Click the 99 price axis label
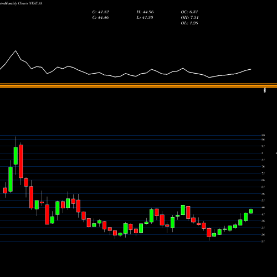Viewport: 277px width, 277px height. pos(263,135)
